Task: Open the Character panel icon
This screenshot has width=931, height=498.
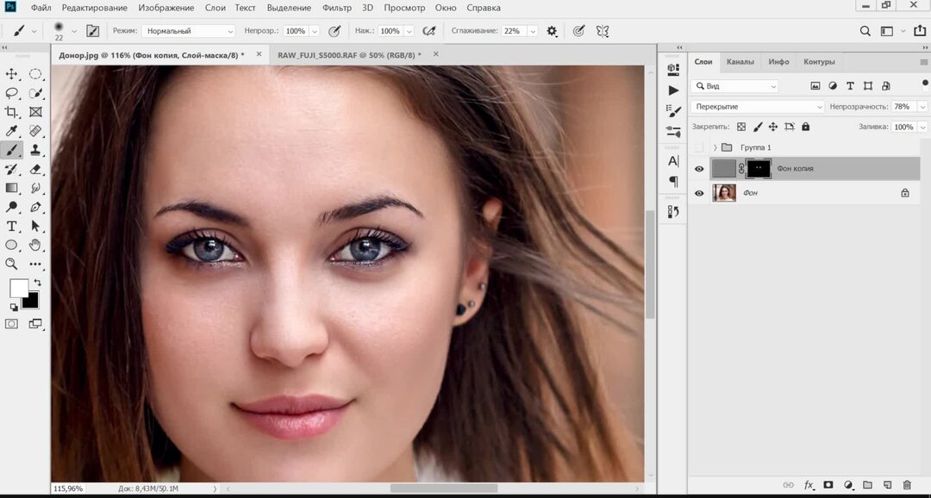Action: click(673, 161)
